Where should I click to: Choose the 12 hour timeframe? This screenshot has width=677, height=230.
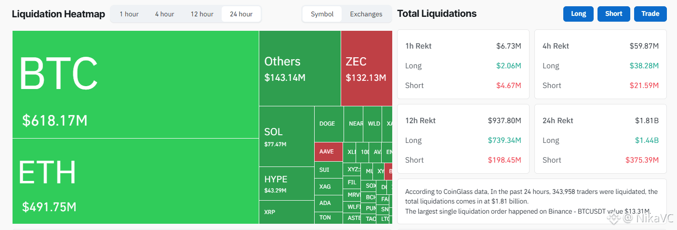tap(202, 14)
